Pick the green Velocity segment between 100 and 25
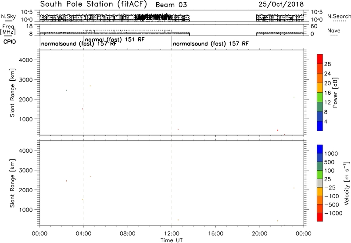This screenshot has height=243, width=351. tap(320, 175)
